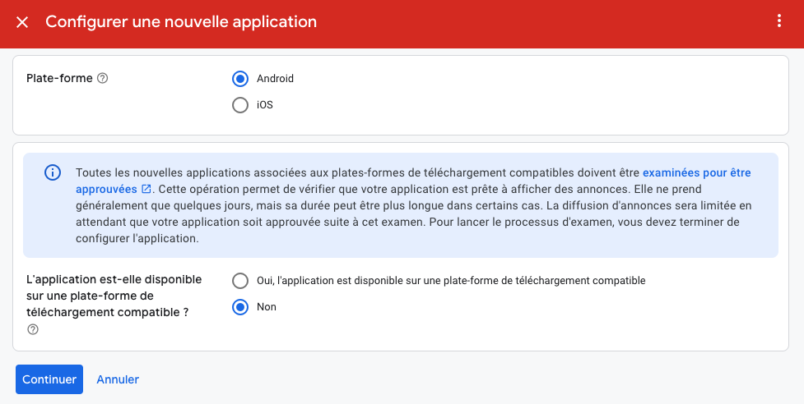The height and width of the screenshot is (404, 804).
Task: Choose Oui, l'application est disponible radio button
Action: (x=240, y=281)
